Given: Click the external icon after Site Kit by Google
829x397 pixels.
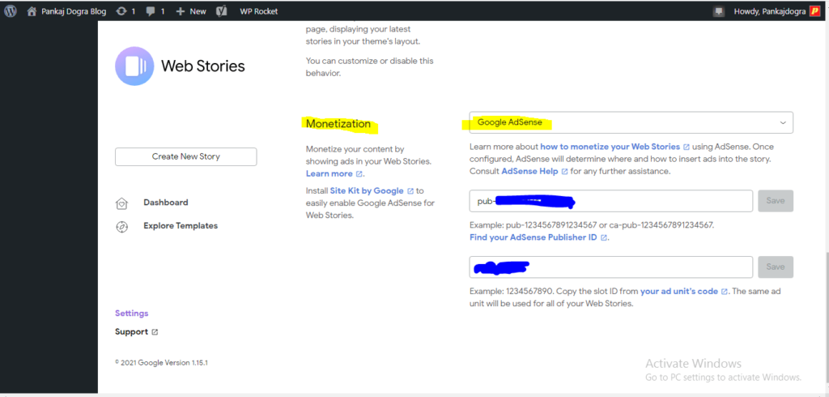Looking at the screenshot, I should 410,191.
